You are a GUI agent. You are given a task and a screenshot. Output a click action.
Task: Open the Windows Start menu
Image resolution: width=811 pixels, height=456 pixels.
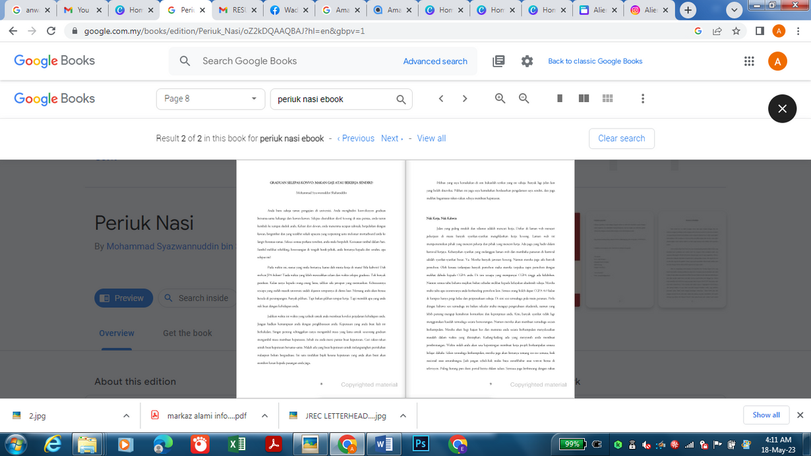coord(16,444)
